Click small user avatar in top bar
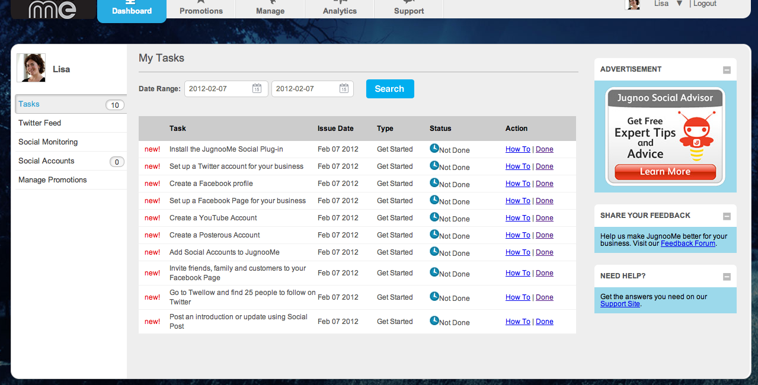 (x=633, y=4)
